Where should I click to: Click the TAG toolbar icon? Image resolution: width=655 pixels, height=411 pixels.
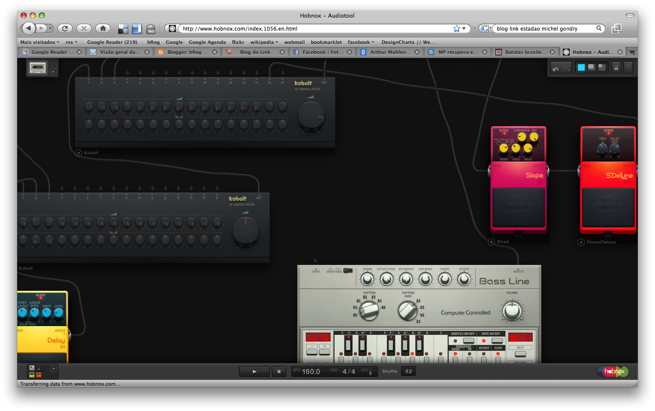(151, 29)
